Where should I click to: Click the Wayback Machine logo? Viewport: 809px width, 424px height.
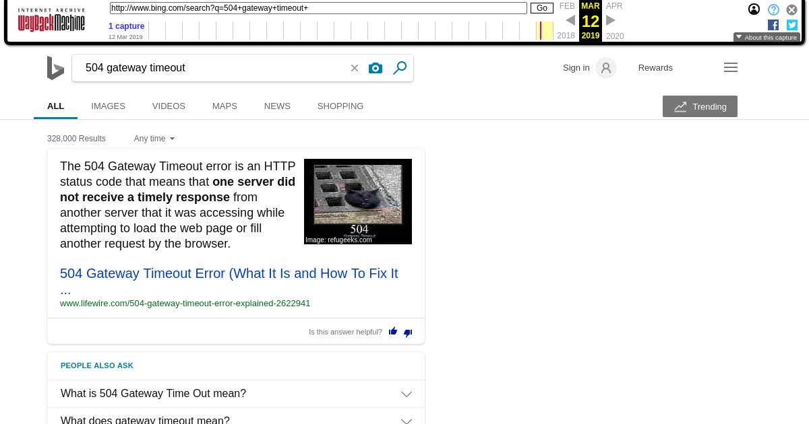pos(51,21)
